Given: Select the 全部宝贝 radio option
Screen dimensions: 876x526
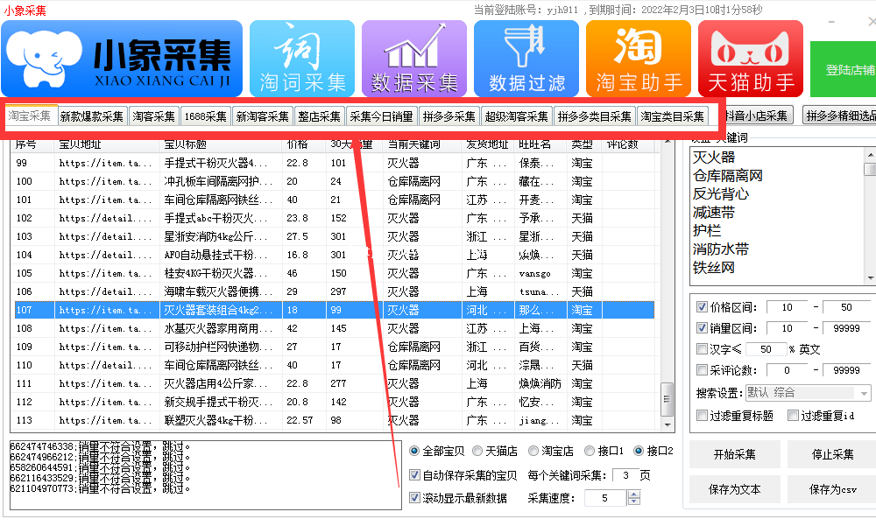Looking at the screenshot, I should [414, 451].
